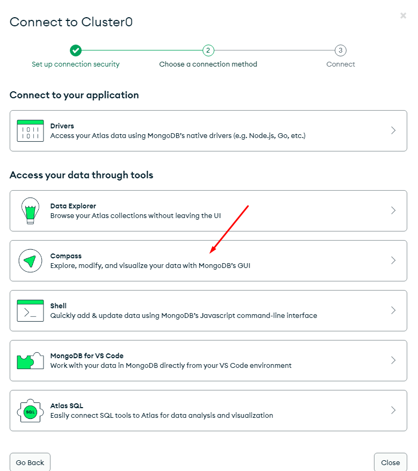Click the VS Code puzzle piece icon

click(x=30, y=360)
